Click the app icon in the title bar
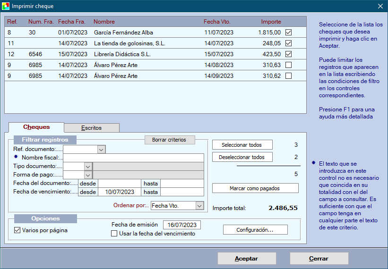 click(6, 6)
